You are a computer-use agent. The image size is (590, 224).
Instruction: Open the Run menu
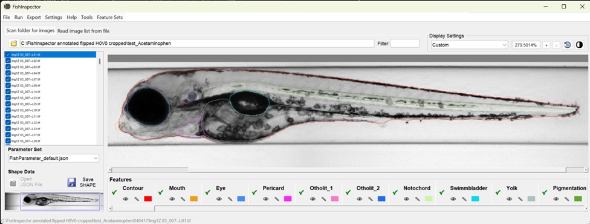19,18
